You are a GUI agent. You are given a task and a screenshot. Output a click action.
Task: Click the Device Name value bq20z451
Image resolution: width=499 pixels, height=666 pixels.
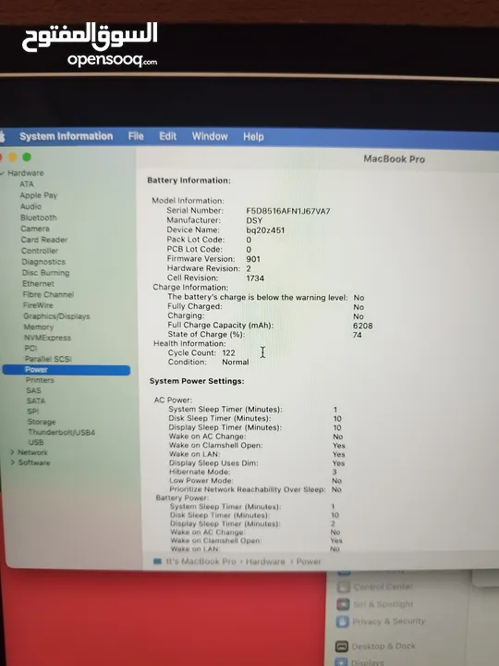tap(265, 230)
